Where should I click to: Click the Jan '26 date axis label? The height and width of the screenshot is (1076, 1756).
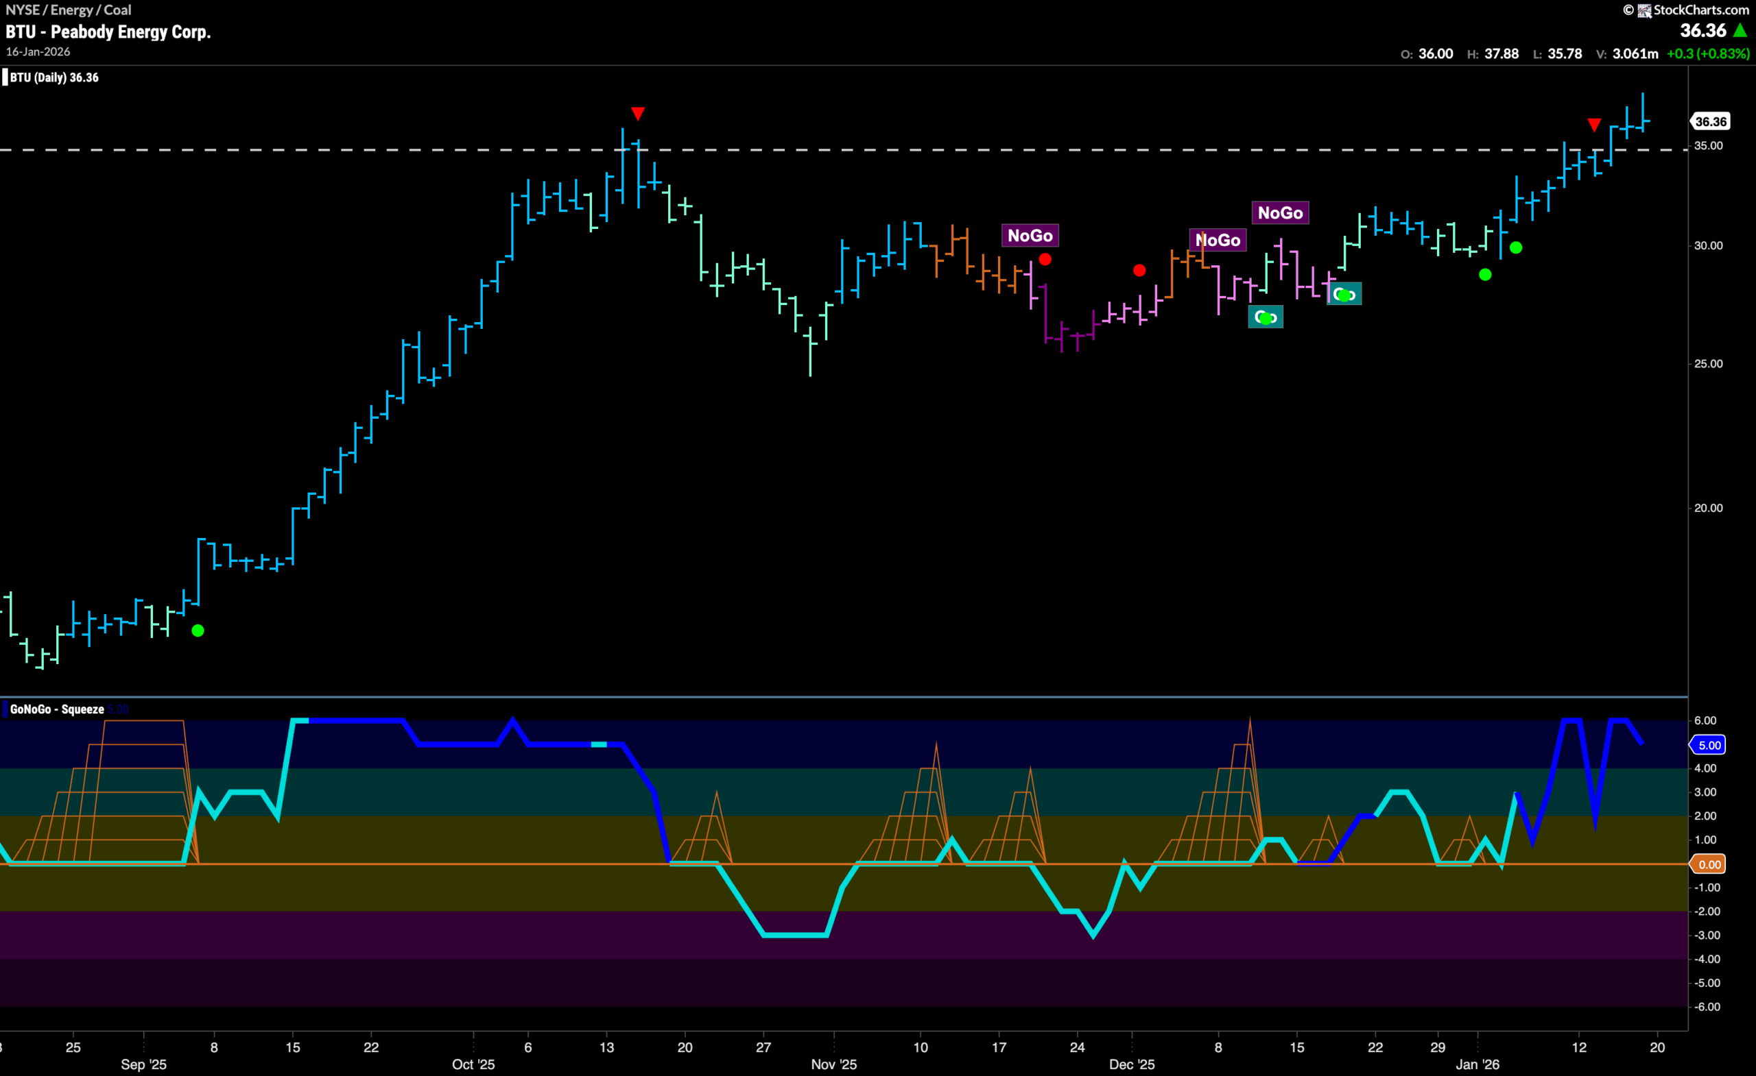[x=1478, y=1064]
